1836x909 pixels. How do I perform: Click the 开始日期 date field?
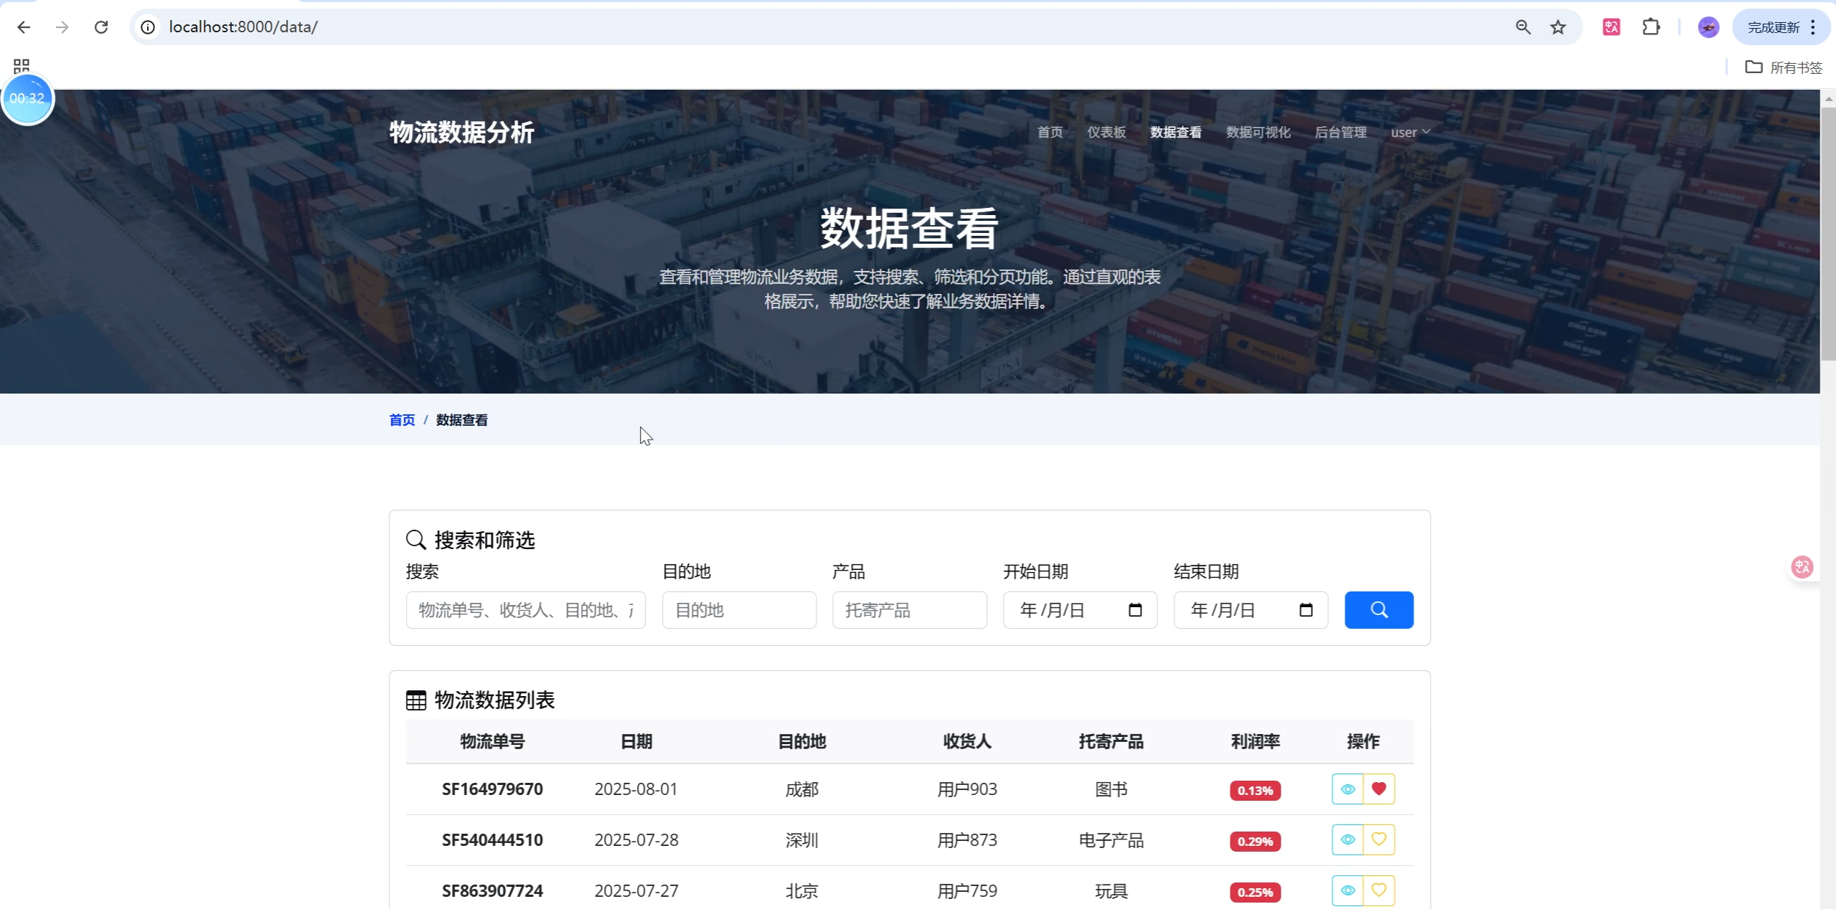click(1080, 610)
